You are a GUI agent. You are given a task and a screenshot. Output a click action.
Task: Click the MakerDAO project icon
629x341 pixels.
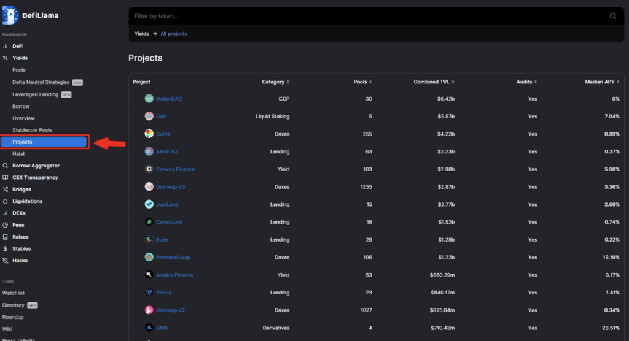tap(149, 99)
